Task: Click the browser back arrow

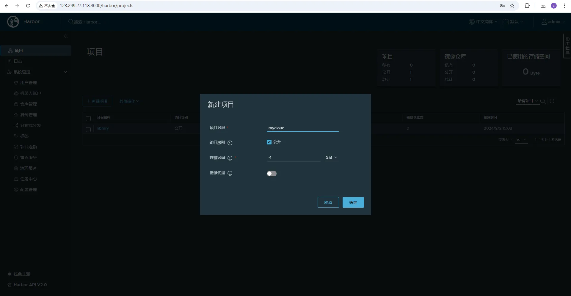Action: 7,6
